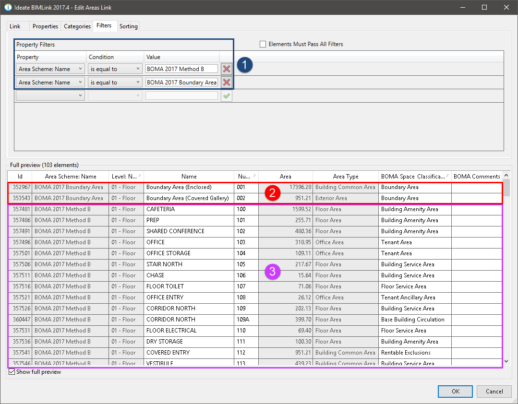518x404 pixels.
Task: Disable the Show full preview option
Action: (x=11, y=371)
